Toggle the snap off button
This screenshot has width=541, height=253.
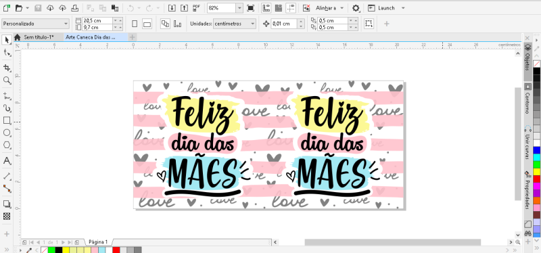pyautogui.click(x=306, y=7)
